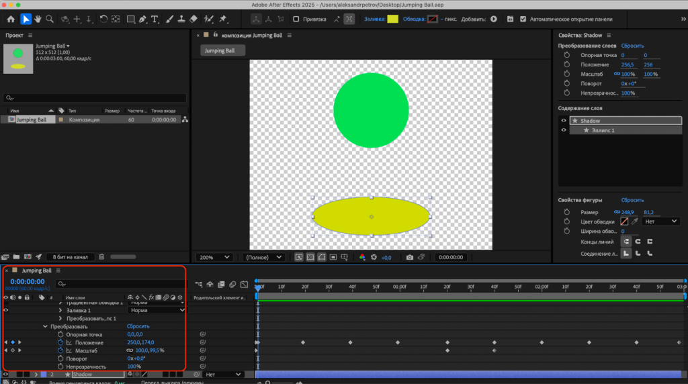Hide the Shadow item in Содержание слоя

coord(564,121)
